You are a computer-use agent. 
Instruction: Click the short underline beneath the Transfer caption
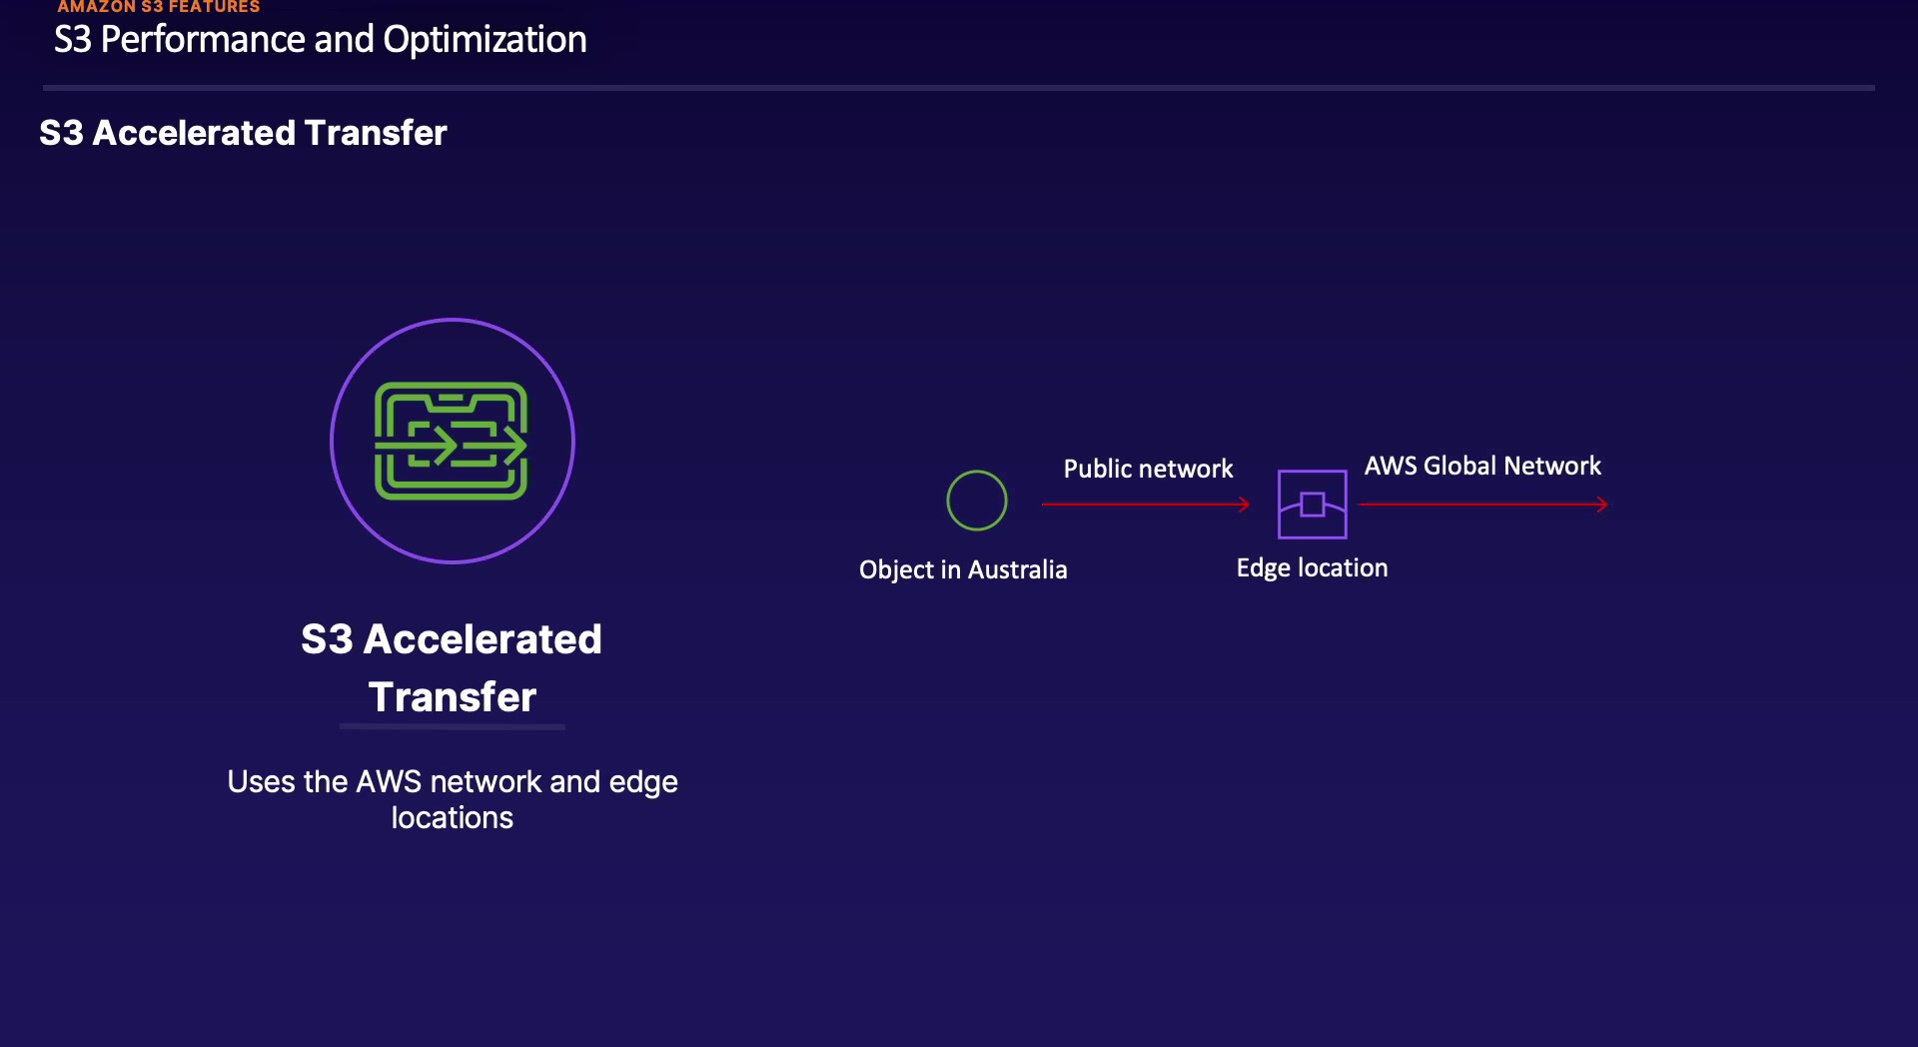[452, 726]
